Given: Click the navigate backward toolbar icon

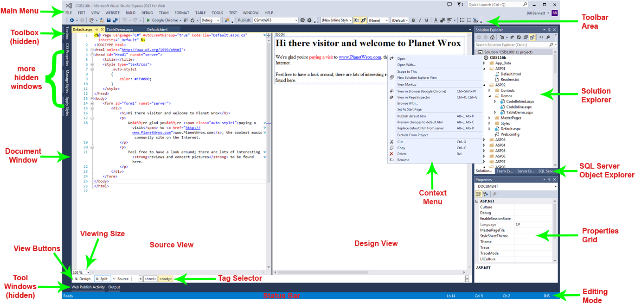Looking at the screenshot, I should pos(72,20).
